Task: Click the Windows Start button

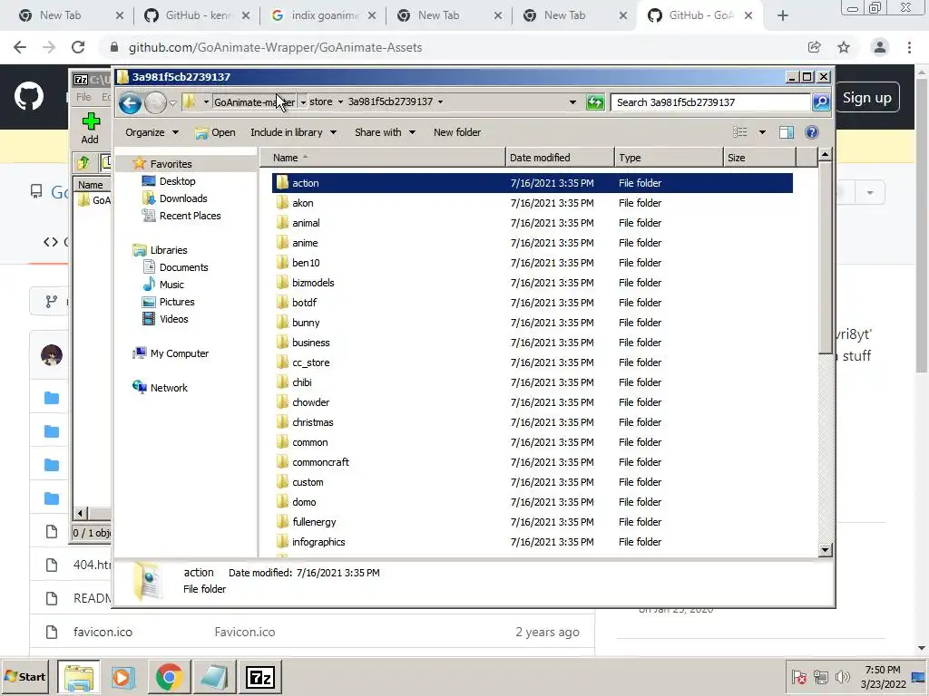Action: 25,676
